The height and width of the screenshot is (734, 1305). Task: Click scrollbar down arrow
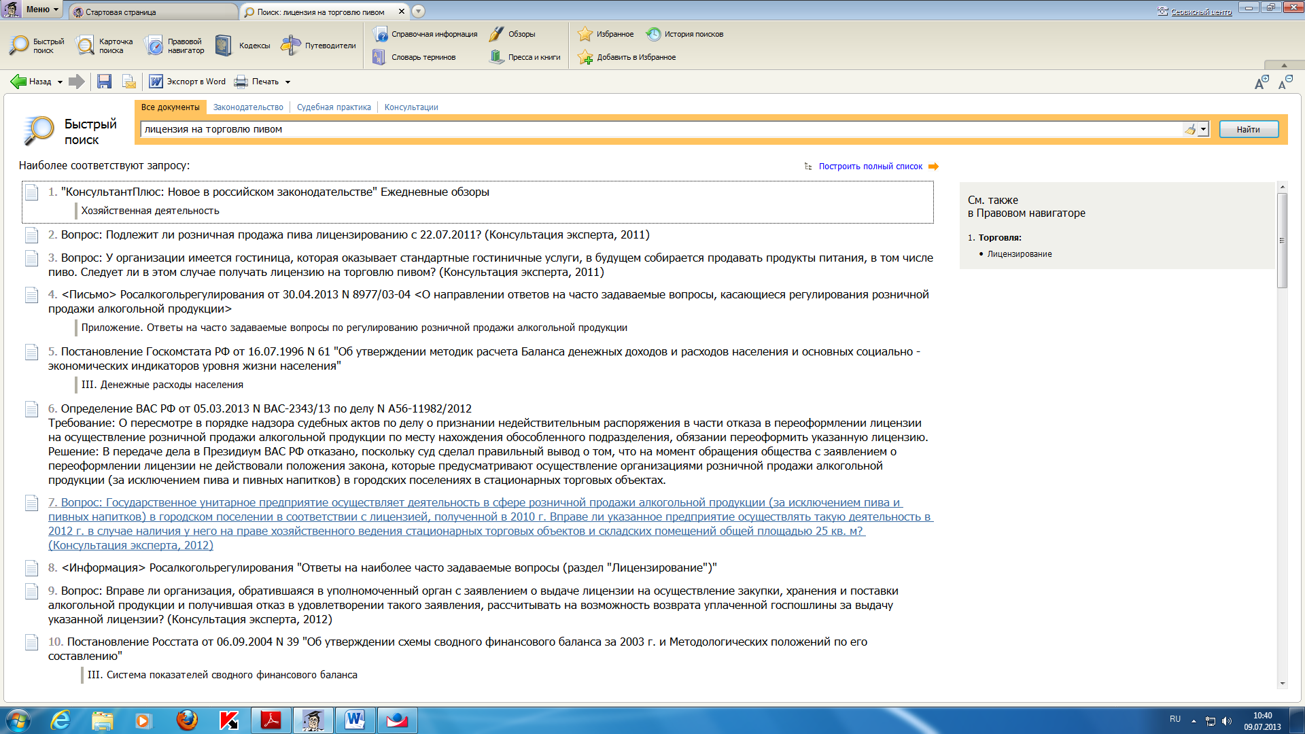[1283, 684]
